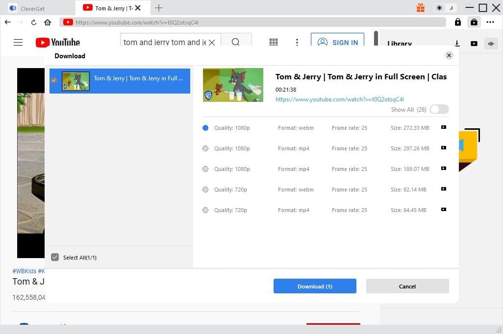Open the Library video tab icon
The image size is (503, 334).
click(474, 44)
